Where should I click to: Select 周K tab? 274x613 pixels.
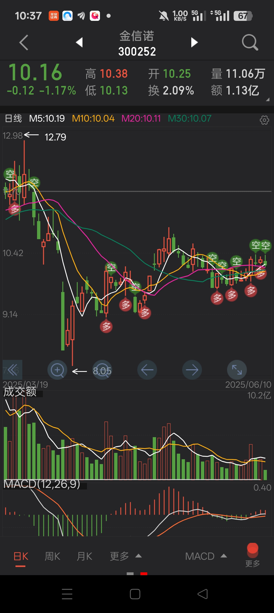[53, 556]
